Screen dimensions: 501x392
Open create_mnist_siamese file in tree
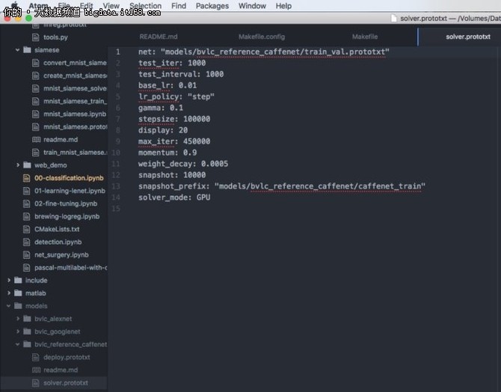click(75, 76)
